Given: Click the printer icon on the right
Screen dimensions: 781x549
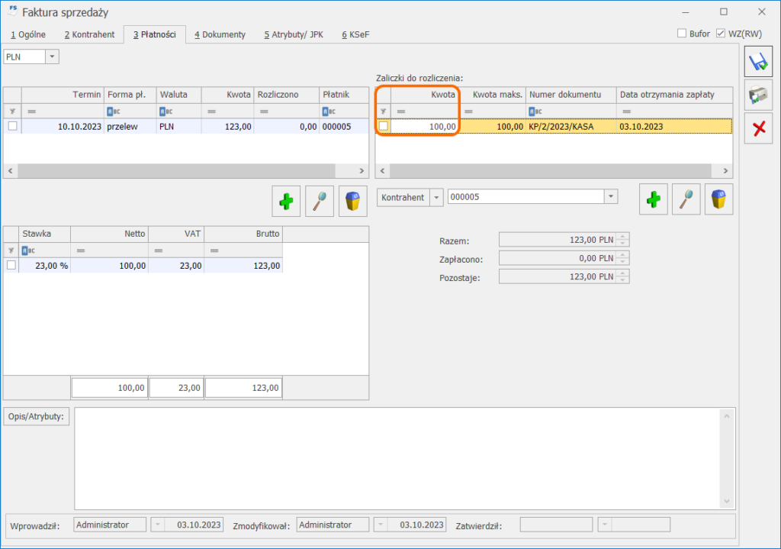Looking at the screenshot, I should pos(758,95).
